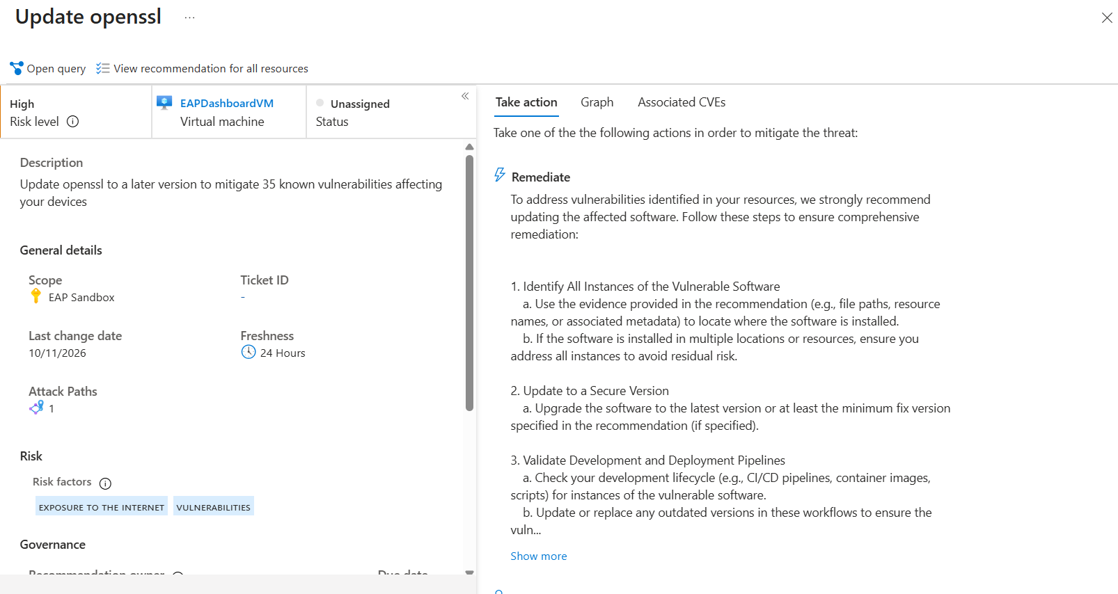This screenshot has width=1118, height=594.
Task: Click the Attack Paths graph icon
Action: [x=36, y=408]
